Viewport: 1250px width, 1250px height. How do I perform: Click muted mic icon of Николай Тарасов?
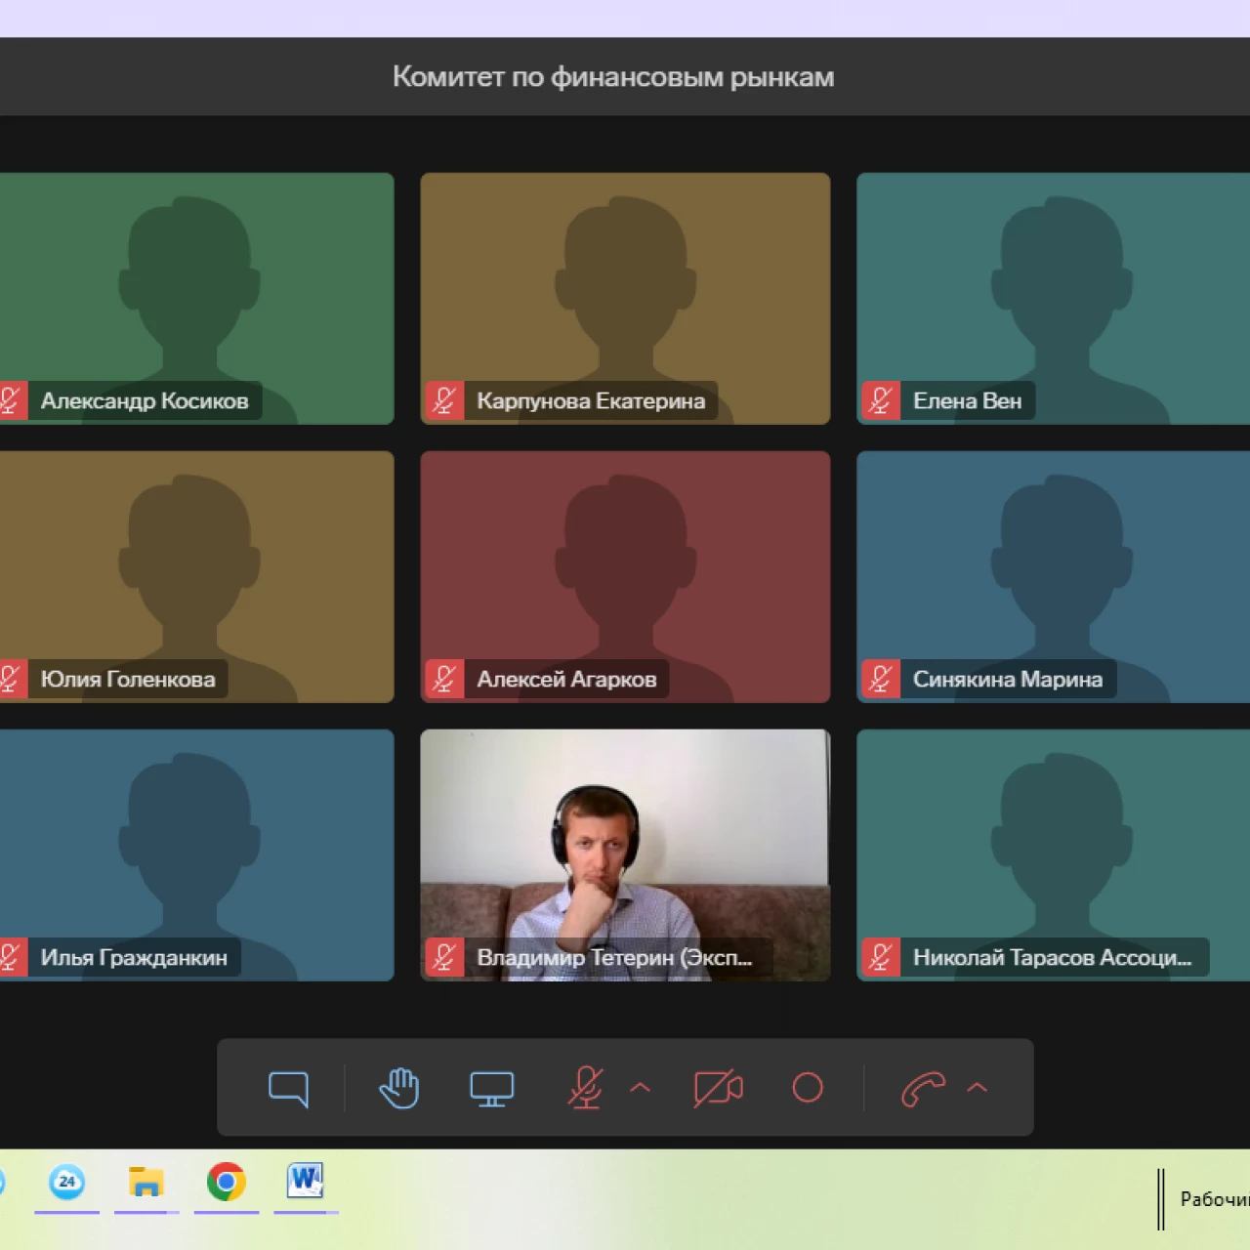click(x=881, y=957)
